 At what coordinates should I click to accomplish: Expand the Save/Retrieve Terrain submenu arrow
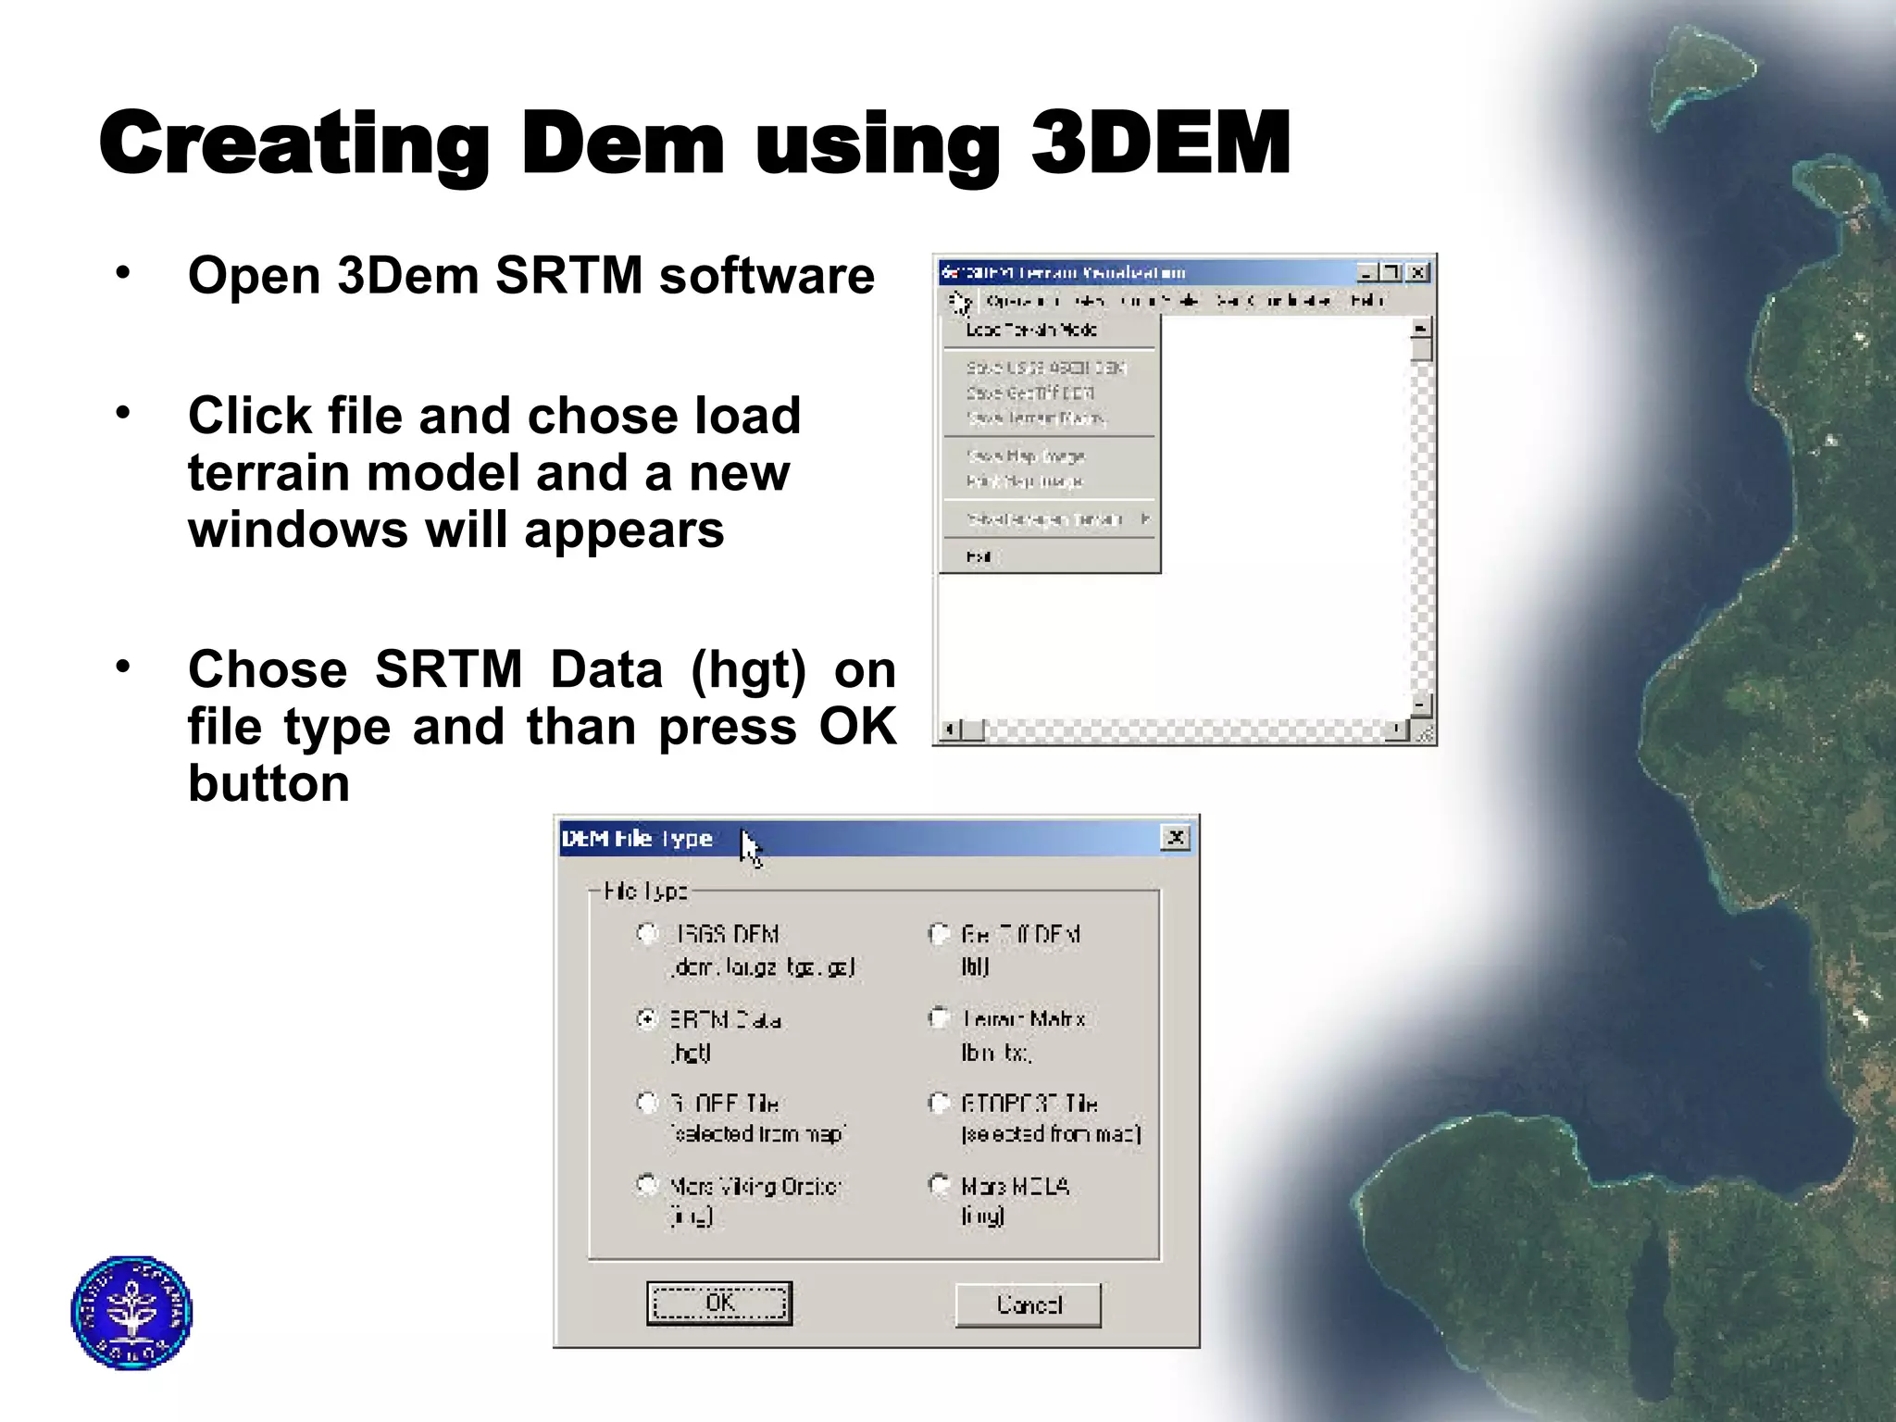1145,518
